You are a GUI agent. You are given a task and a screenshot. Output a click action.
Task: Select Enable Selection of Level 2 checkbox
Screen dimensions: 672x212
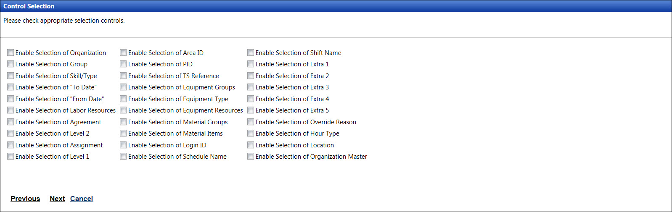(x=11, y=133)
